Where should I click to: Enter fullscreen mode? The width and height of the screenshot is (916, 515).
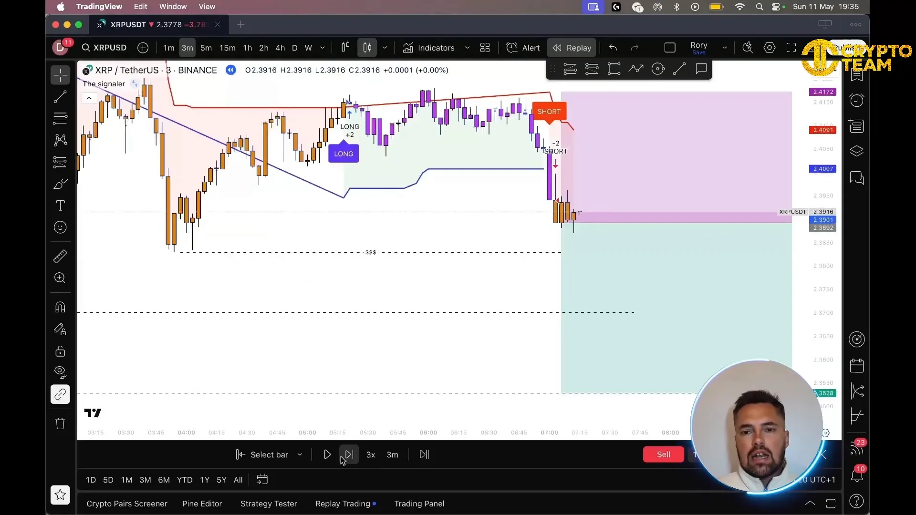pos(791,48)
